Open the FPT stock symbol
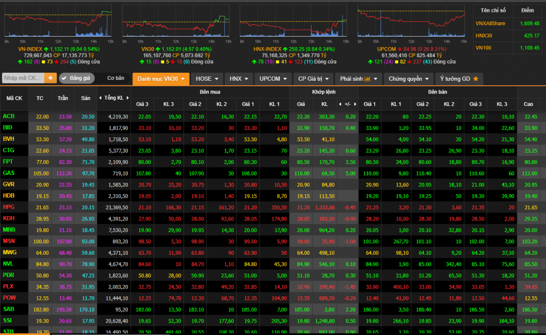This screenshot has height=335, width=546. [8, 162]
